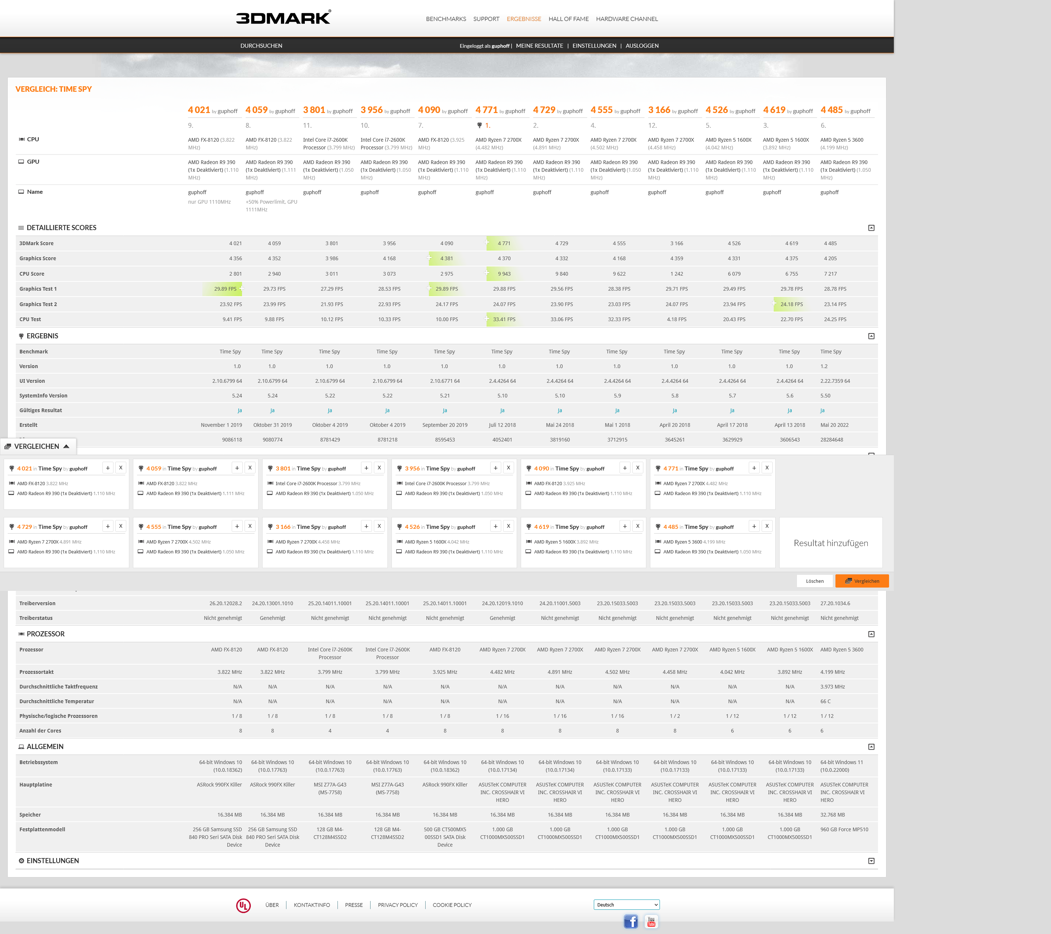Click plus on the 4 771 result card
Image resolution: width=1051 pixels, height=934 pixels.
point(754,468)
